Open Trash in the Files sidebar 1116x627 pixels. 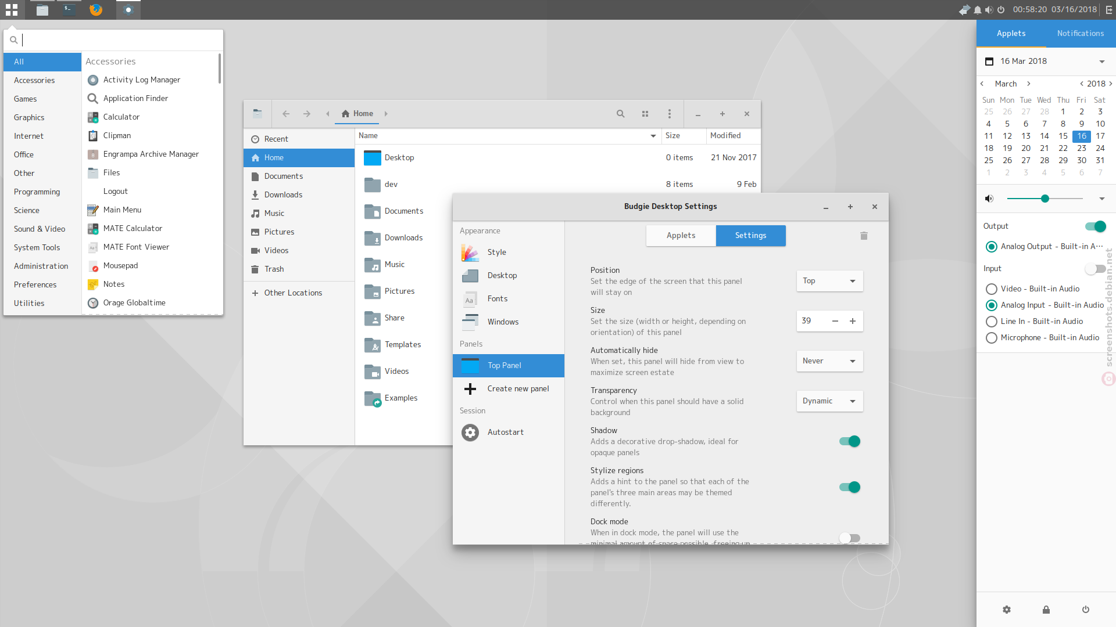[x=299, y=269]
